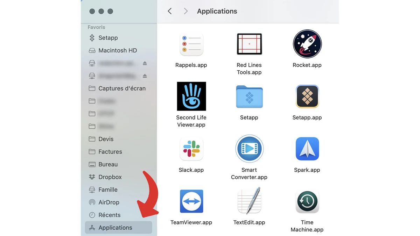This screenshot has height=236, width=420.
Task: Go back with the left chevron
Action: tap(170, 11)
